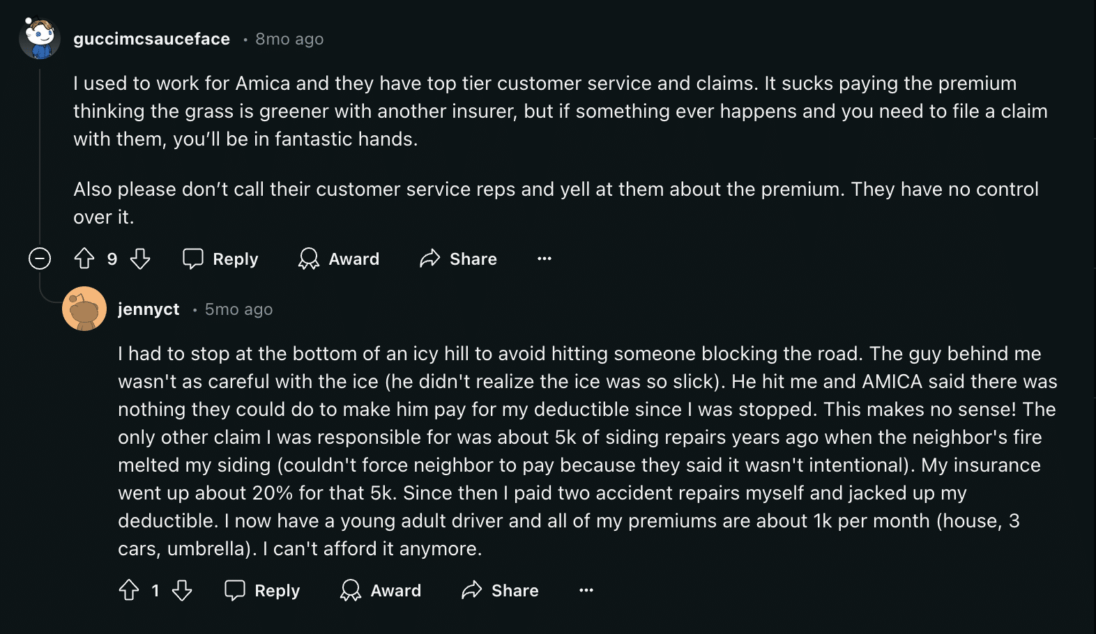Click the Reply bubble icon under jennyct's comment
The width and height of the screenshot is (1096, 634).
(236, 590)
